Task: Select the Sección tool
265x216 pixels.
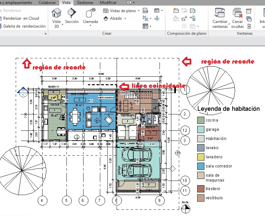Action: pyautogui.click(x=72, y=16)
